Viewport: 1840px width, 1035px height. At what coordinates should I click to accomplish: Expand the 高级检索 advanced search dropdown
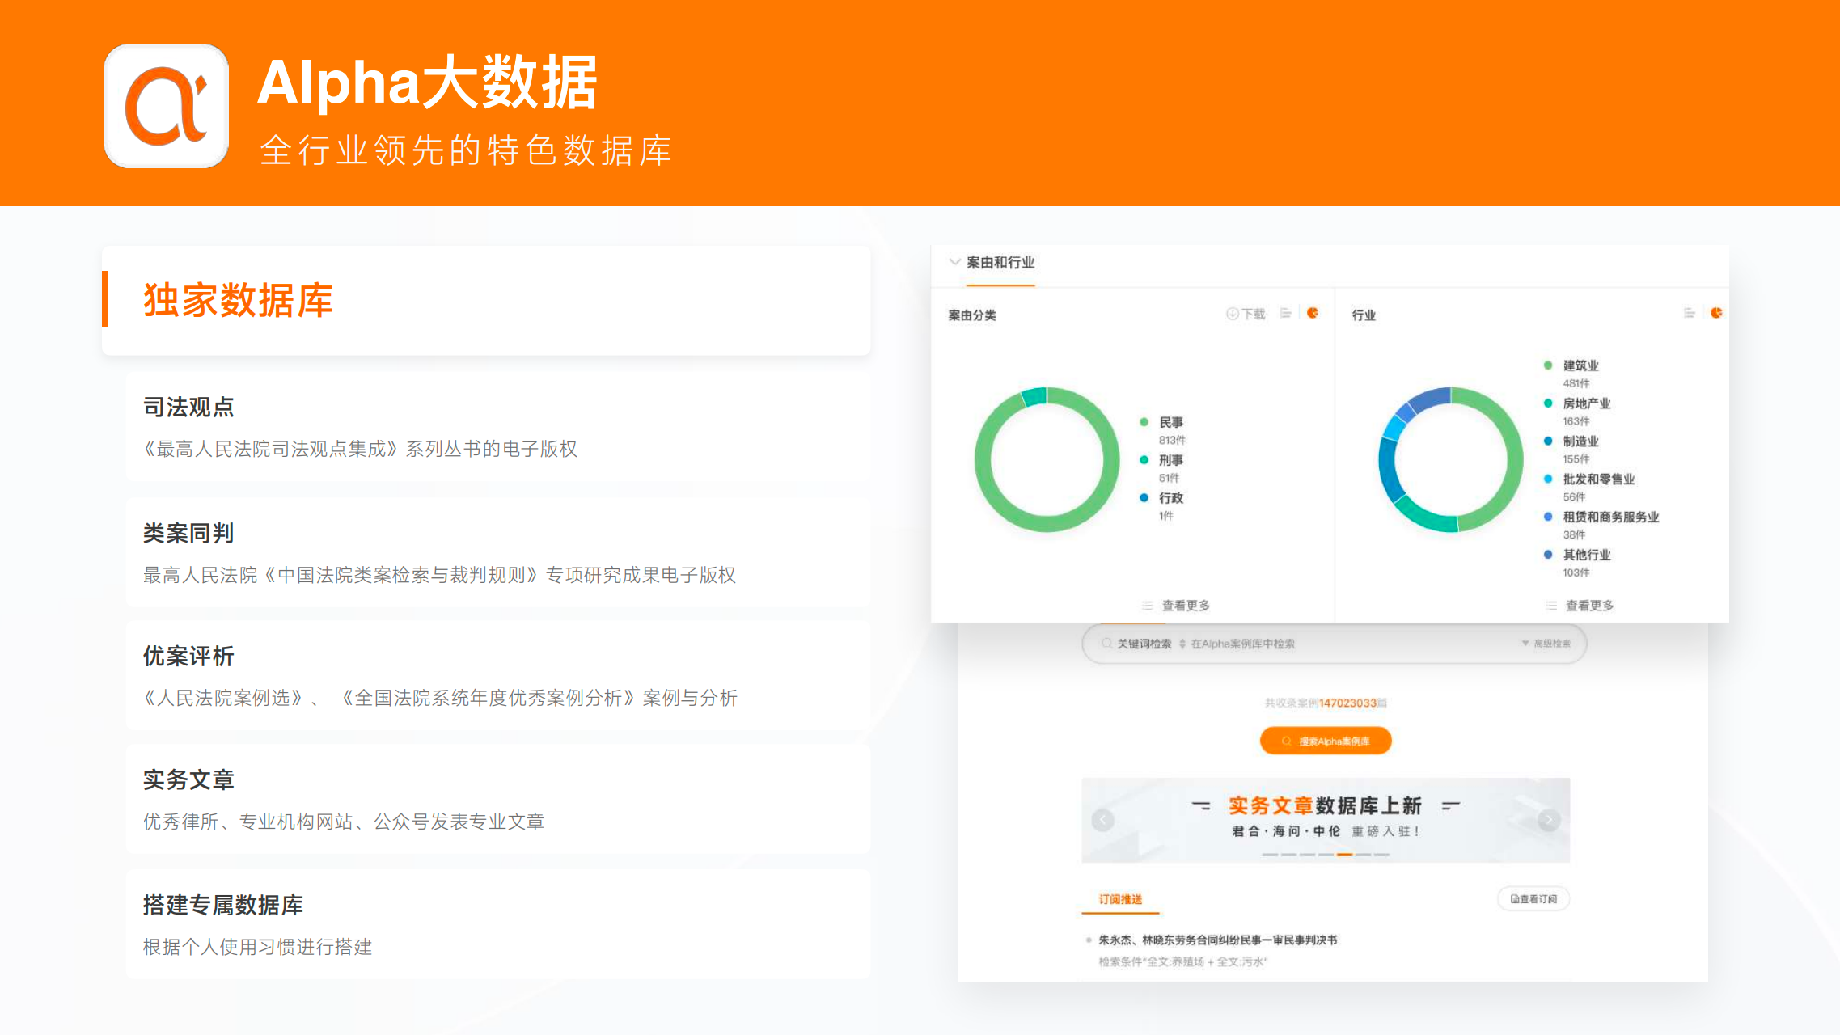(1546, 644)
